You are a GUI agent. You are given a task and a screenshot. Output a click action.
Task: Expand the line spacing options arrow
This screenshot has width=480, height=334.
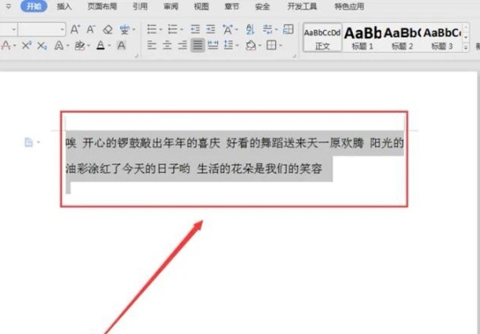[x=237, y=46]
